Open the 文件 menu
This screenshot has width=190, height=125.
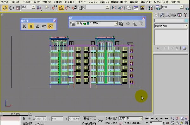point(5,2)
